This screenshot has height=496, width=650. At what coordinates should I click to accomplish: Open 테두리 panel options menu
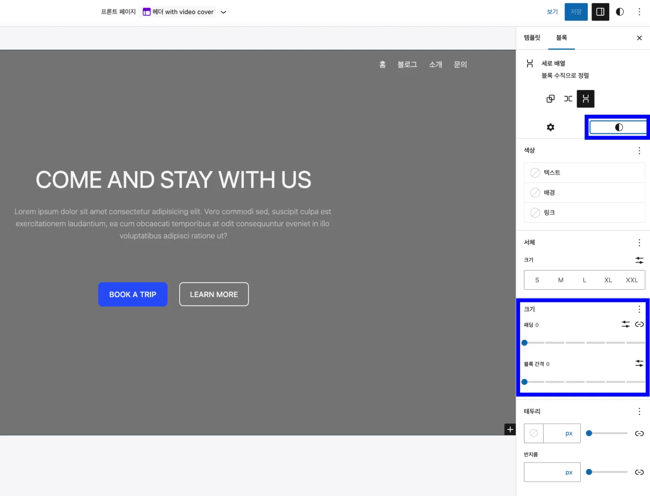[639, 411]
